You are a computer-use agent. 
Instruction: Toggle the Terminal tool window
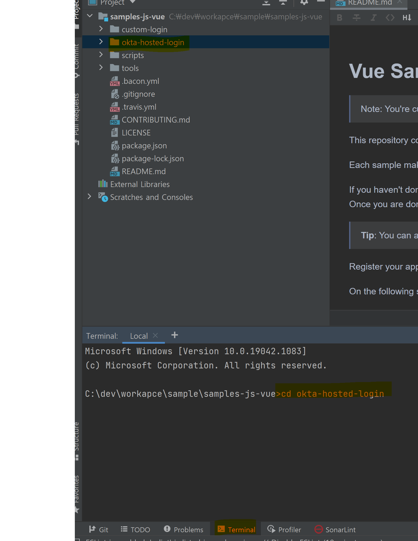coord(236,530)
